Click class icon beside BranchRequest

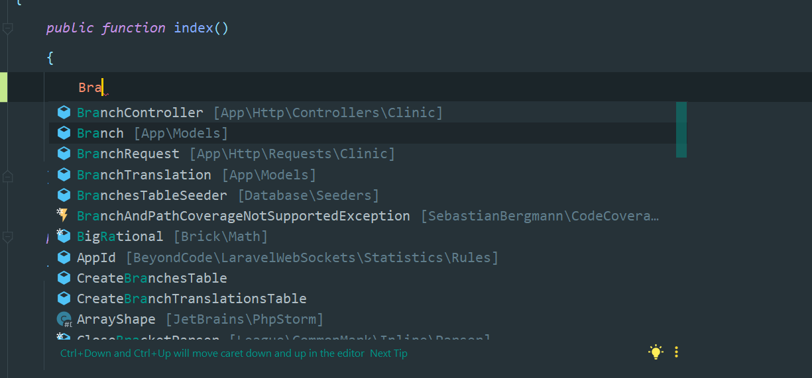64,154
